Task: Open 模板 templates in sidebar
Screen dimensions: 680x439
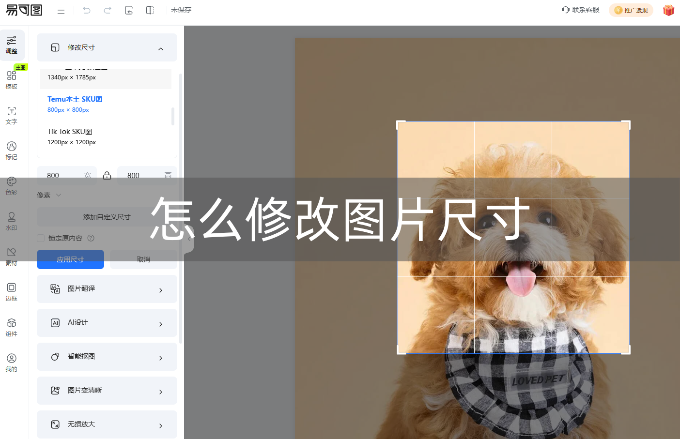Action: point(12,80)
